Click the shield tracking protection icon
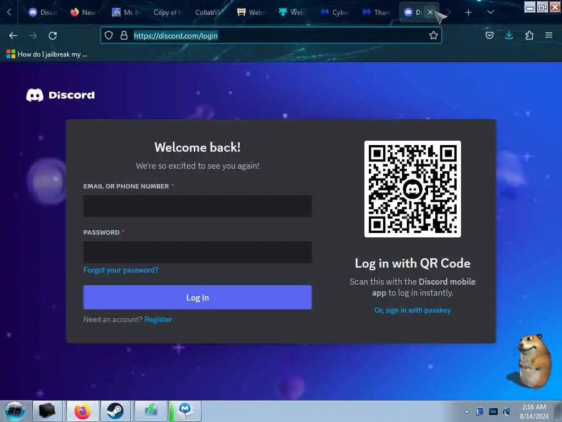562x422 pixels. pyautogui.click(x=109, y=35)
